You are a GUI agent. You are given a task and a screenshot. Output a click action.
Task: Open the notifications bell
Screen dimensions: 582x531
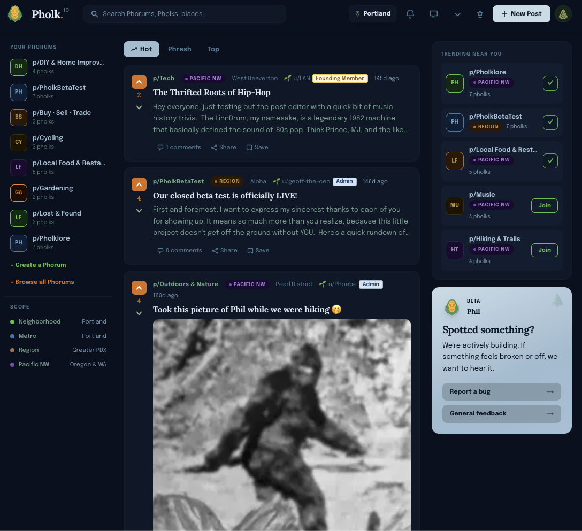[410, 14]
